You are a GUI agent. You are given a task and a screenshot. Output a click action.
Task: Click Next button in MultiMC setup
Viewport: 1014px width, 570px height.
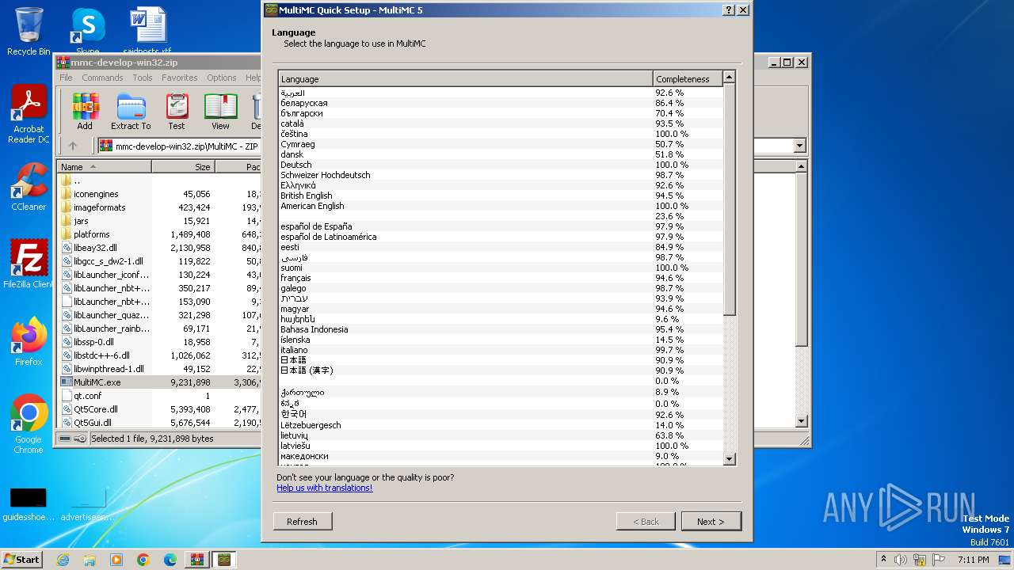(711, 522)
